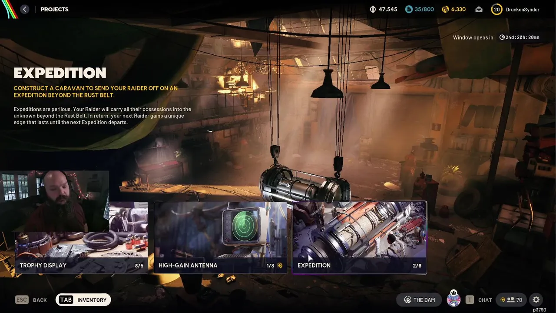556x313 pixels.
Task: Click the blue 35/800 stash icon
Action: point(408,9)
